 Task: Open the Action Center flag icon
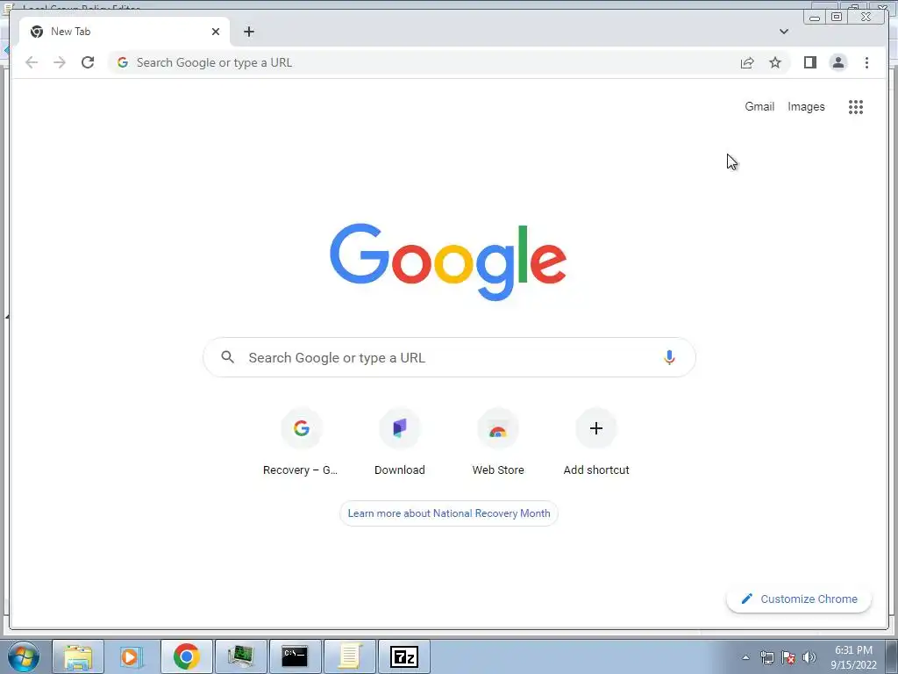pyautogui.click(x=788, y=657)
